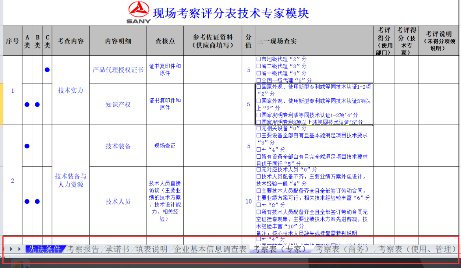This screenshot has width=461, height=268.
Task: Select 证书复印件和原件 in the 知识产权 row
Action: coord(165,104)
